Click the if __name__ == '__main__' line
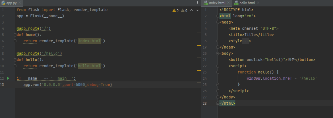 (x=46, y=78)
